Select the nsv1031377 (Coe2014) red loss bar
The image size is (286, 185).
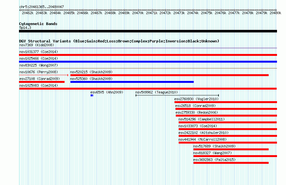pyautogui.click(x=148, y=55)
